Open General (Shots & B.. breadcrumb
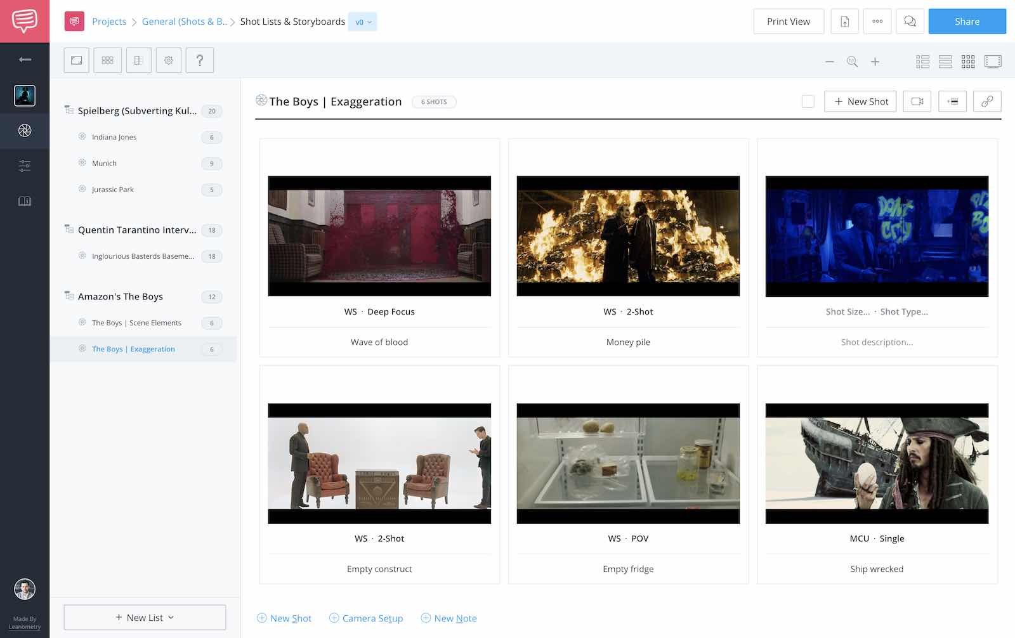 pyautogui.click(x=184, y=22)
